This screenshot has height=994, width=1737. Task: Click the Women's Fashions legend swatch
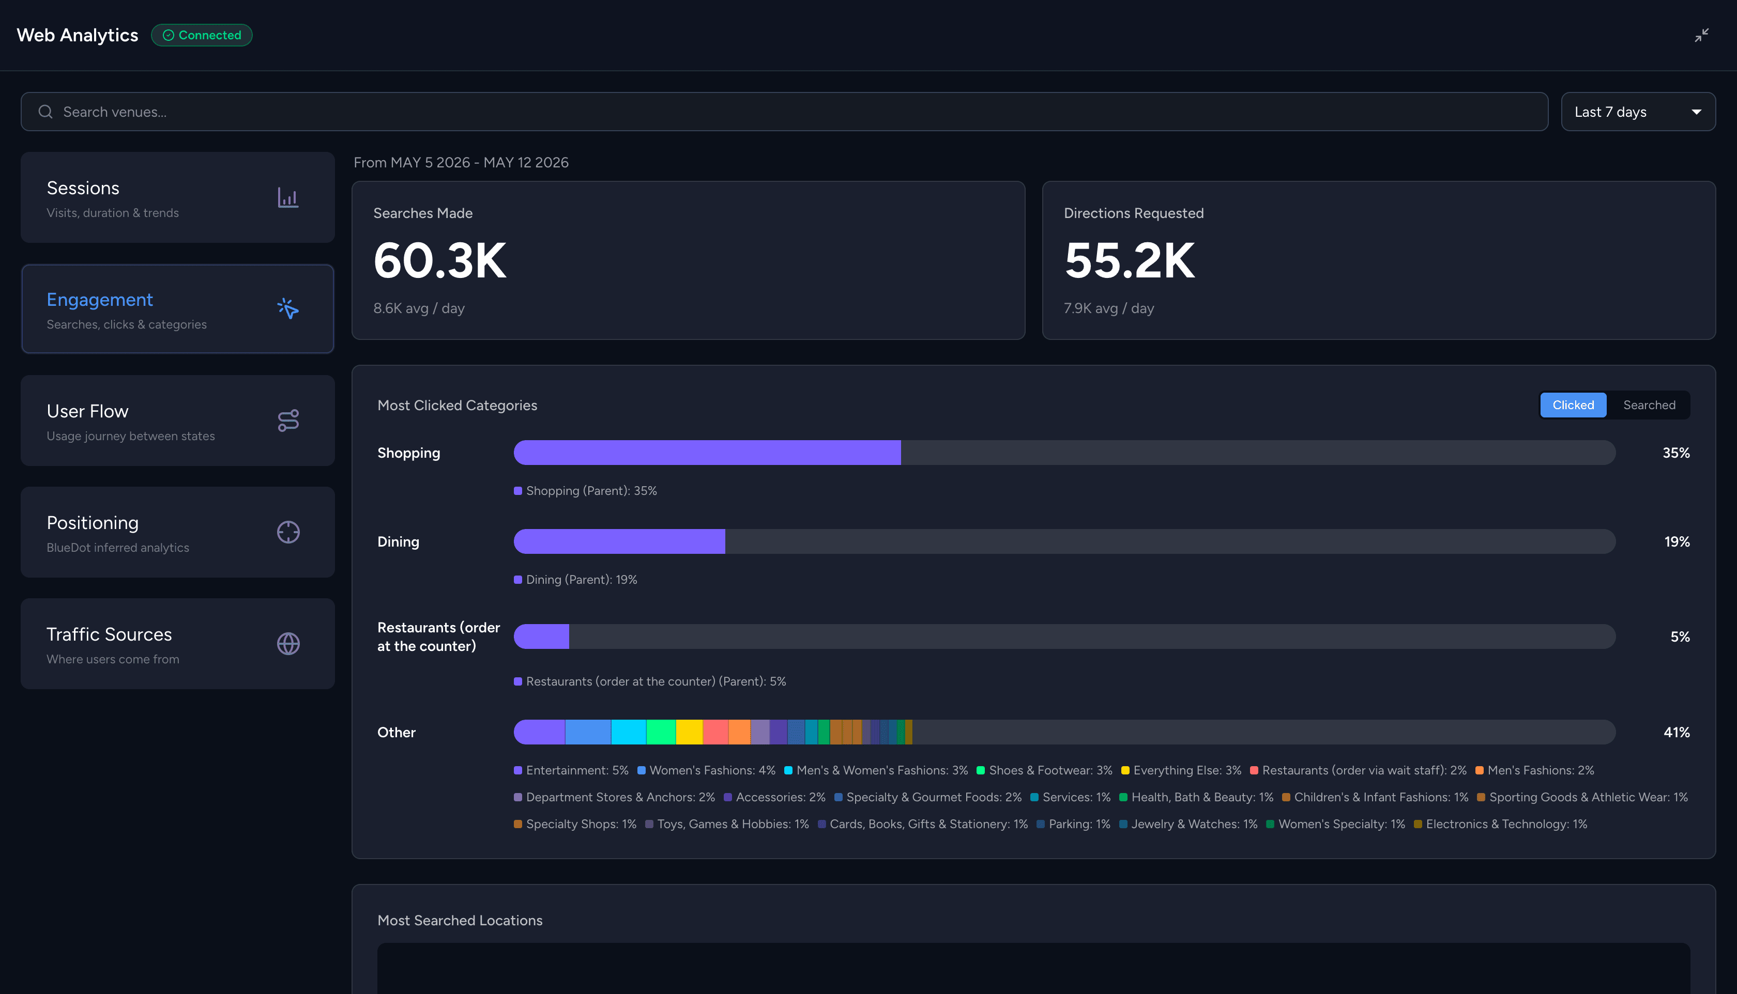[x=642, y=770]
